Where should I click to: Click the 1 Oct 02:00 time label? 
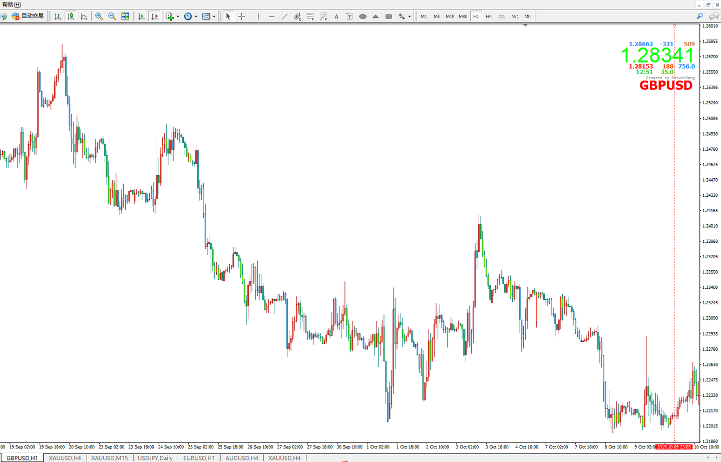[x=378, y=447]
